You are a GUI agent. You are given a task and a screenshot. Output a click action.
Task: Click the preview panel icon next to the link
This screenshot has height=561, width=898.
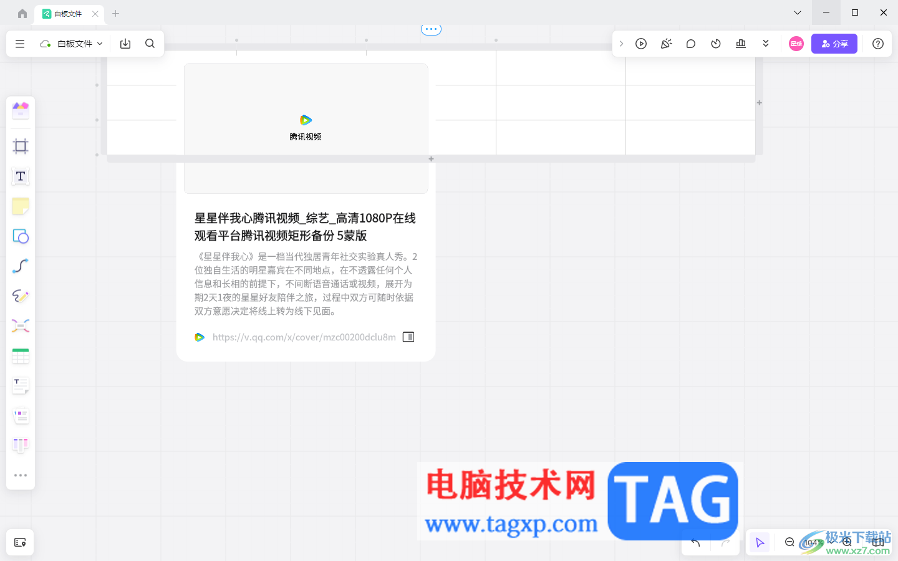coord(408,337)
